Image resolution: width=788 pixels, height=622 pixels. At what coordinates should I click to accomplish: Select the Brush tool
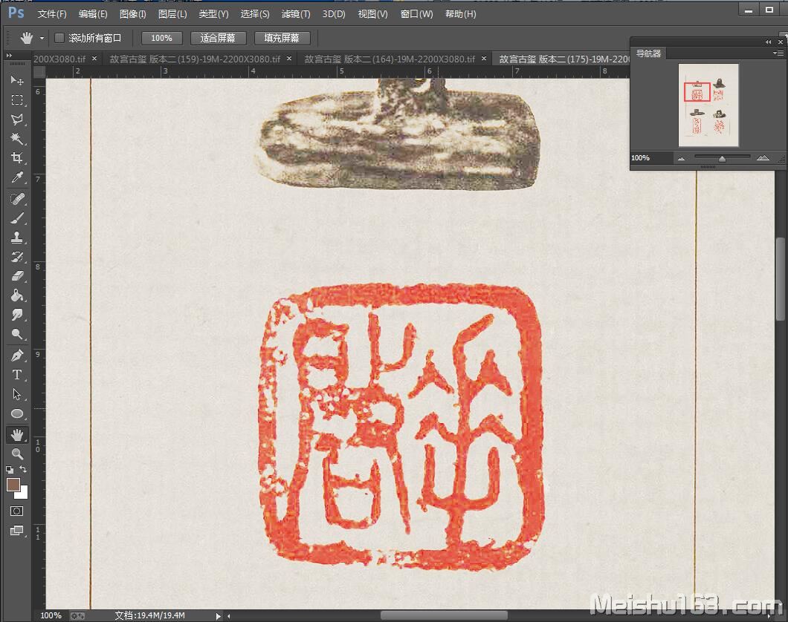(x=17, y=219)
